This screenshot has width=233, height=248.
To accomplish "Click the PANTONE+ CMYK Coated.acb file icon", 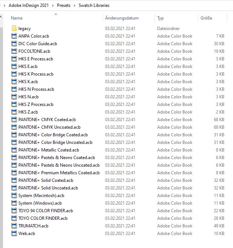I will [x=14, y=120].
